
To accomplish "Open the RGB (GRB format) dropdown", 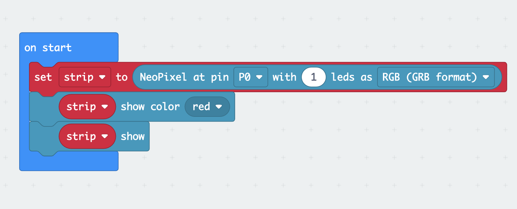I will pyautogui.click(x=436, y=77).
